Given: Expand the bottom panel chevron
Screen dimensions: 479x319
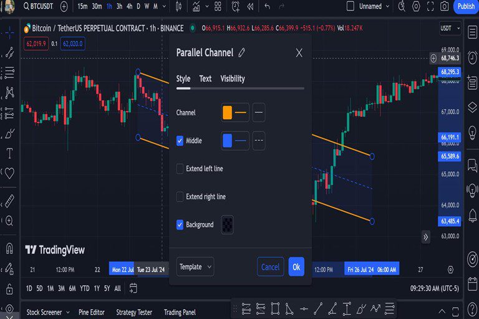Looking at the screenshot, I should (x=442, y=312).
